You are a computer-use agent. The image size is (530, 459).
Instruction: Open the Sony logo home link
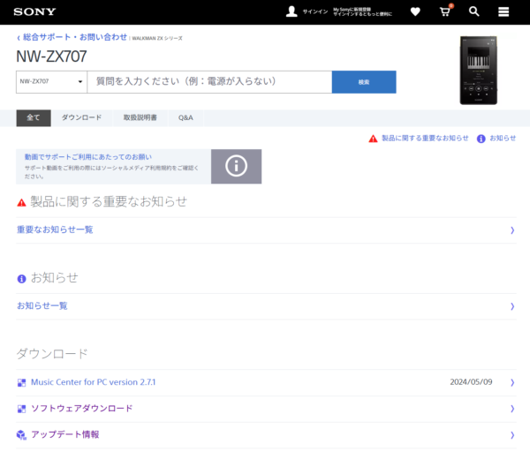pos(34,11)
